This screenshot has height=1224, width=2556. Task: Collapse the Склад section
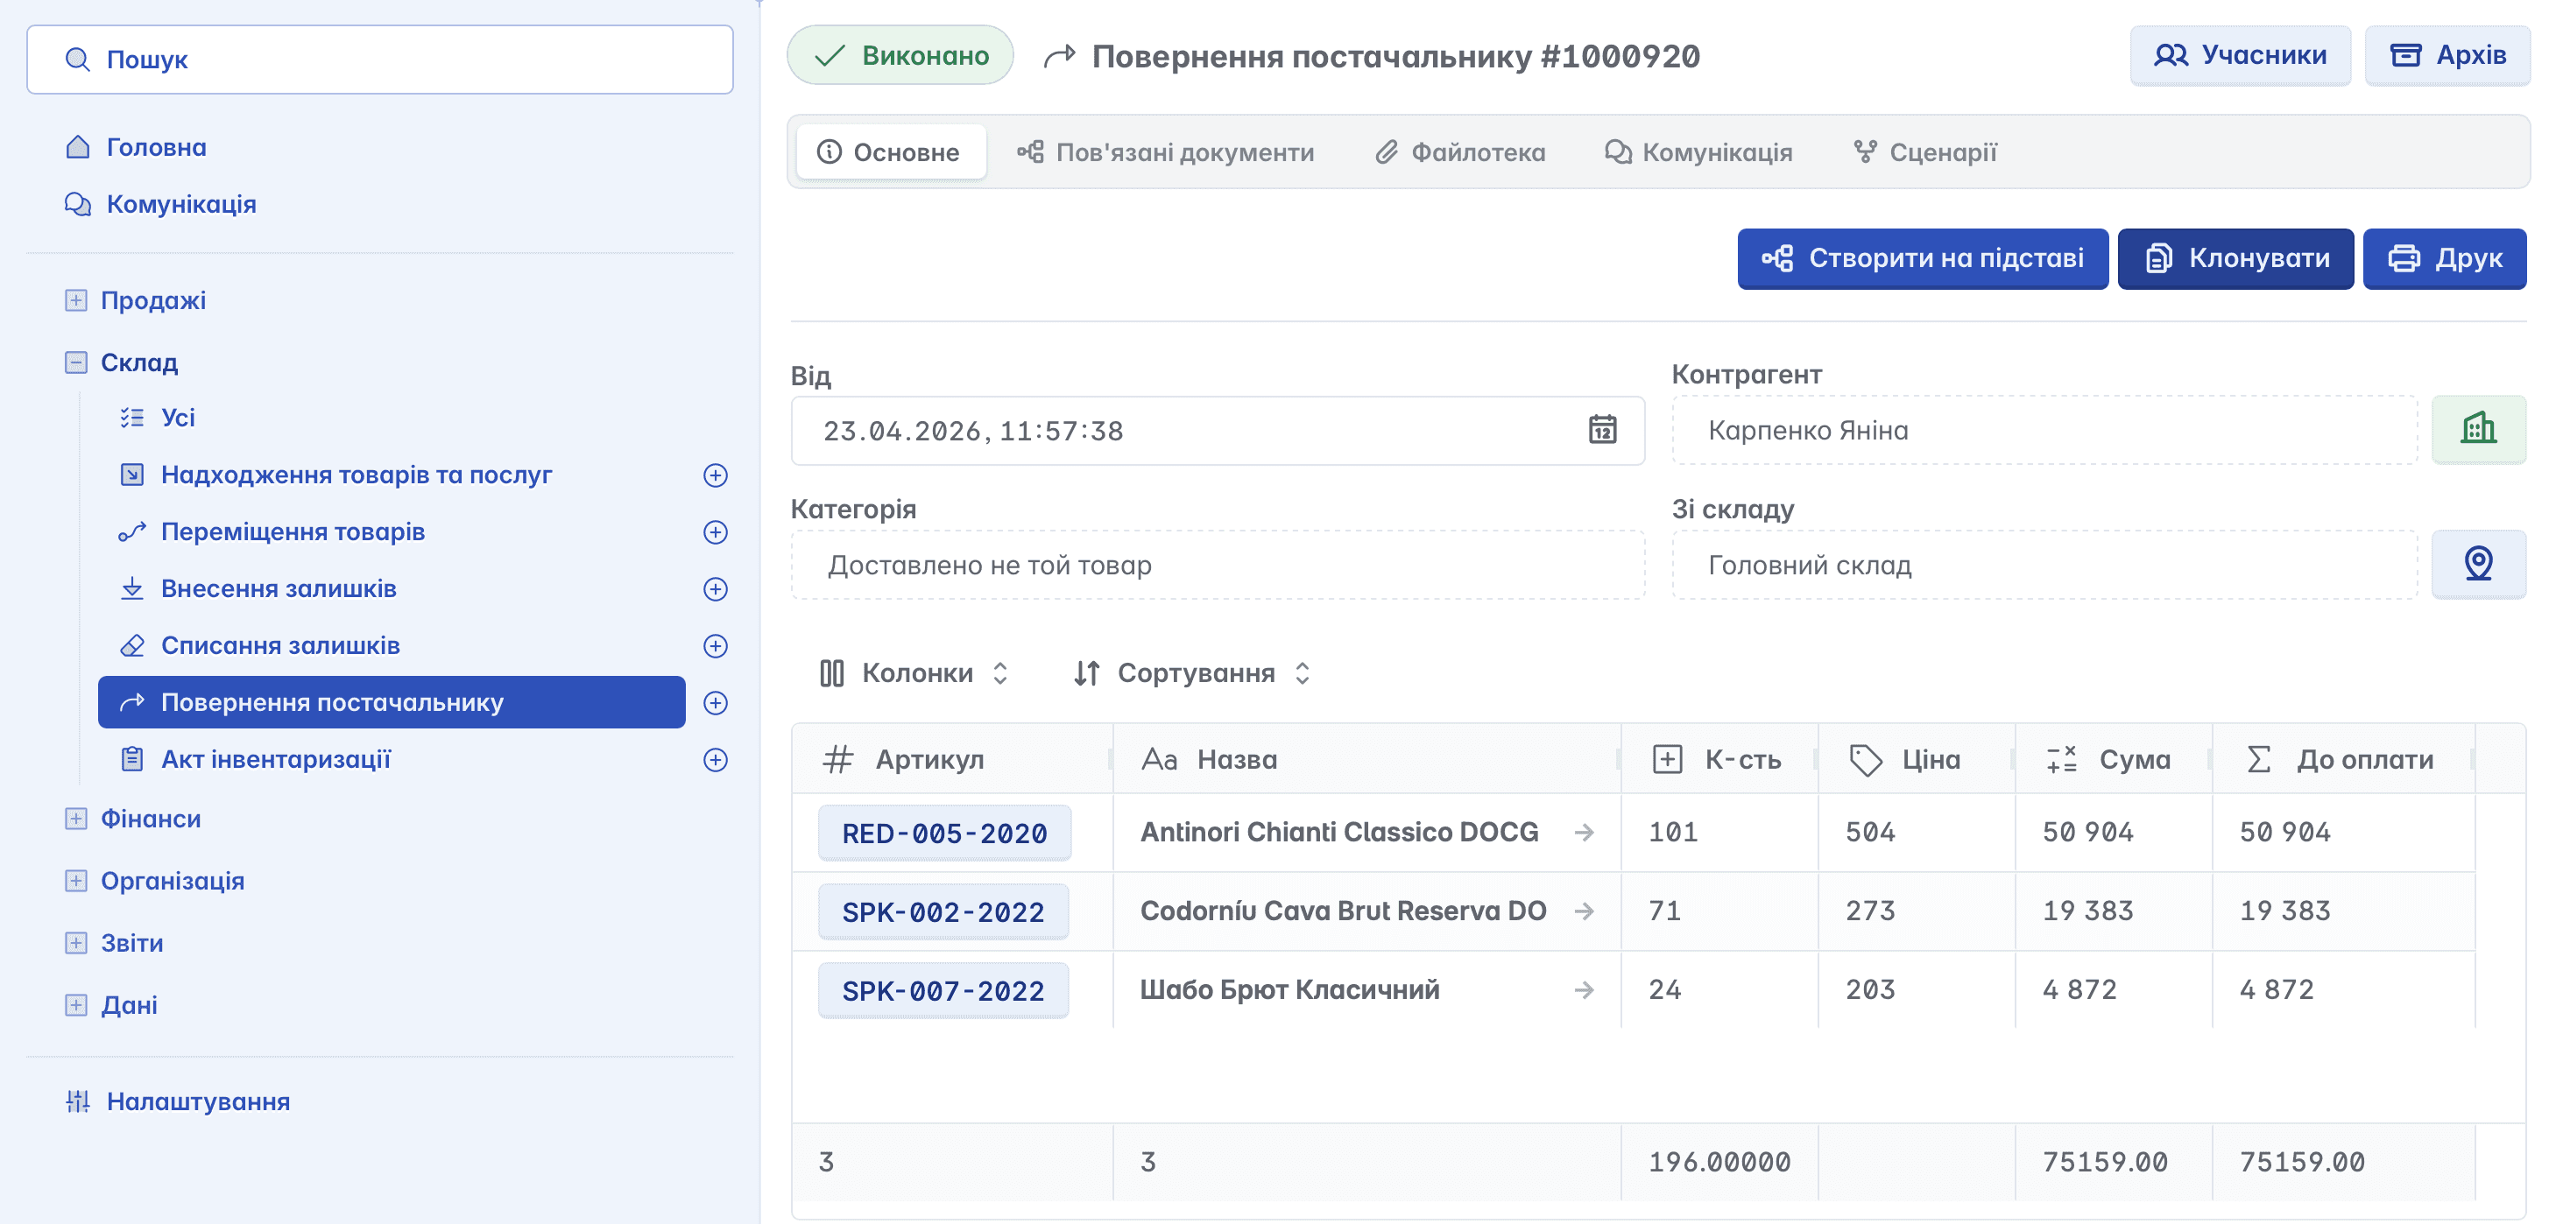76,362
